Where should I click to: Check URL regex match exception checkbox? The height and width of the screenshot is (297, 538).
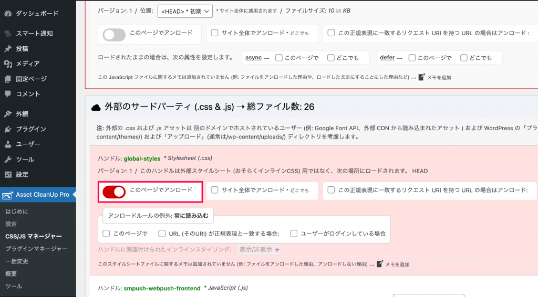[x=162, y=234]
